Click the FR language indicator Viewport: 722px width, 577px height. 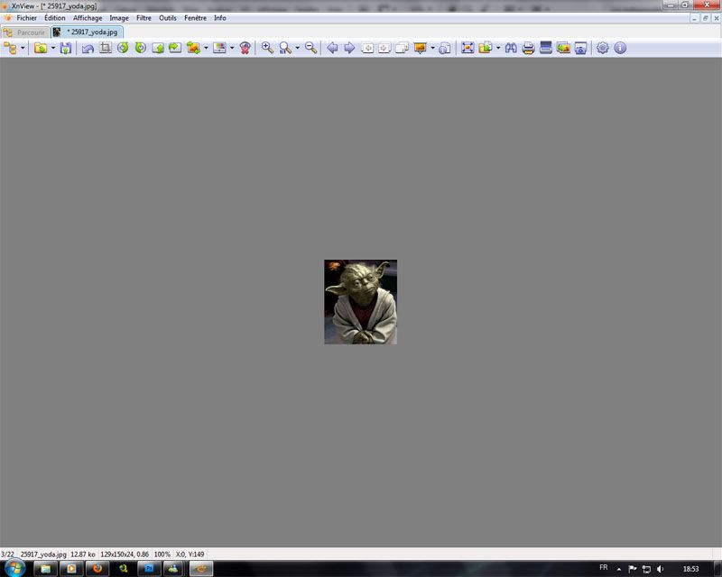[604, 567]
